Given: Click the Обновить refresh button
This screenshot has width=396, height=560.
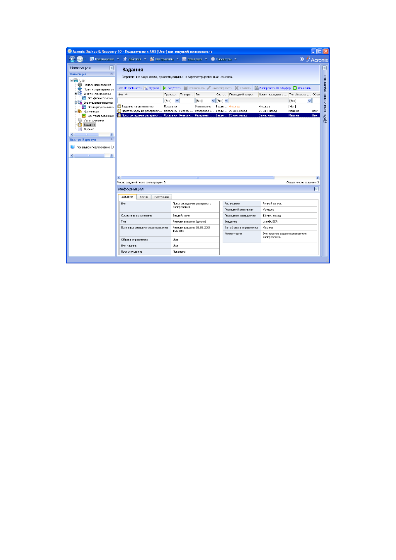Looking at the screenshot, I should [x=301, y=88].
